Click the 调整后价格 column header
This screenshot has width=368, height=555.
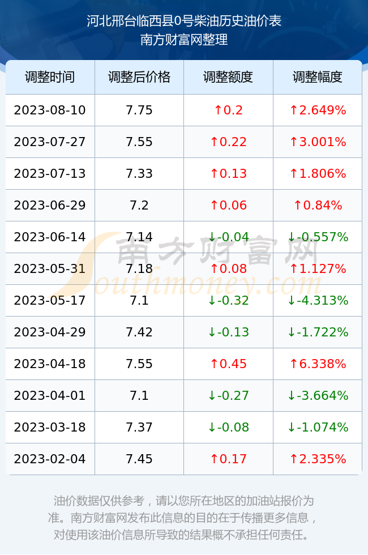click(x=139, y=77)
